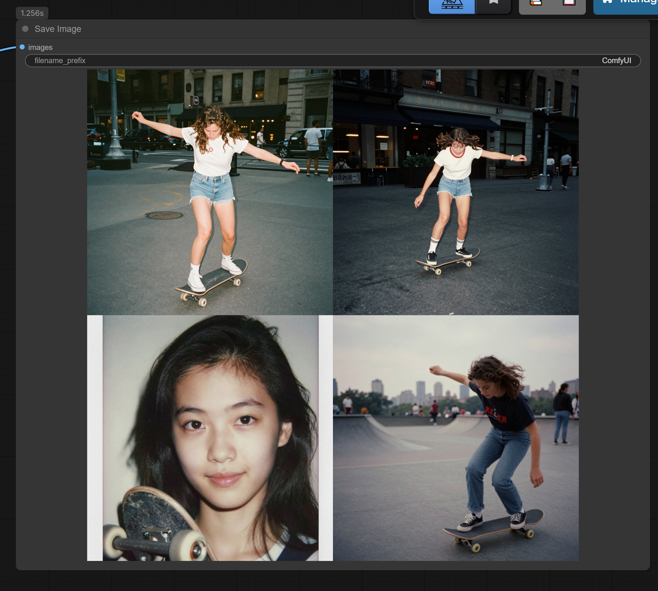The height and width of the screenshot is (591, 658).
Task: Click the Save Image node's bottom-right corner
Action: [x=648, y=568]
